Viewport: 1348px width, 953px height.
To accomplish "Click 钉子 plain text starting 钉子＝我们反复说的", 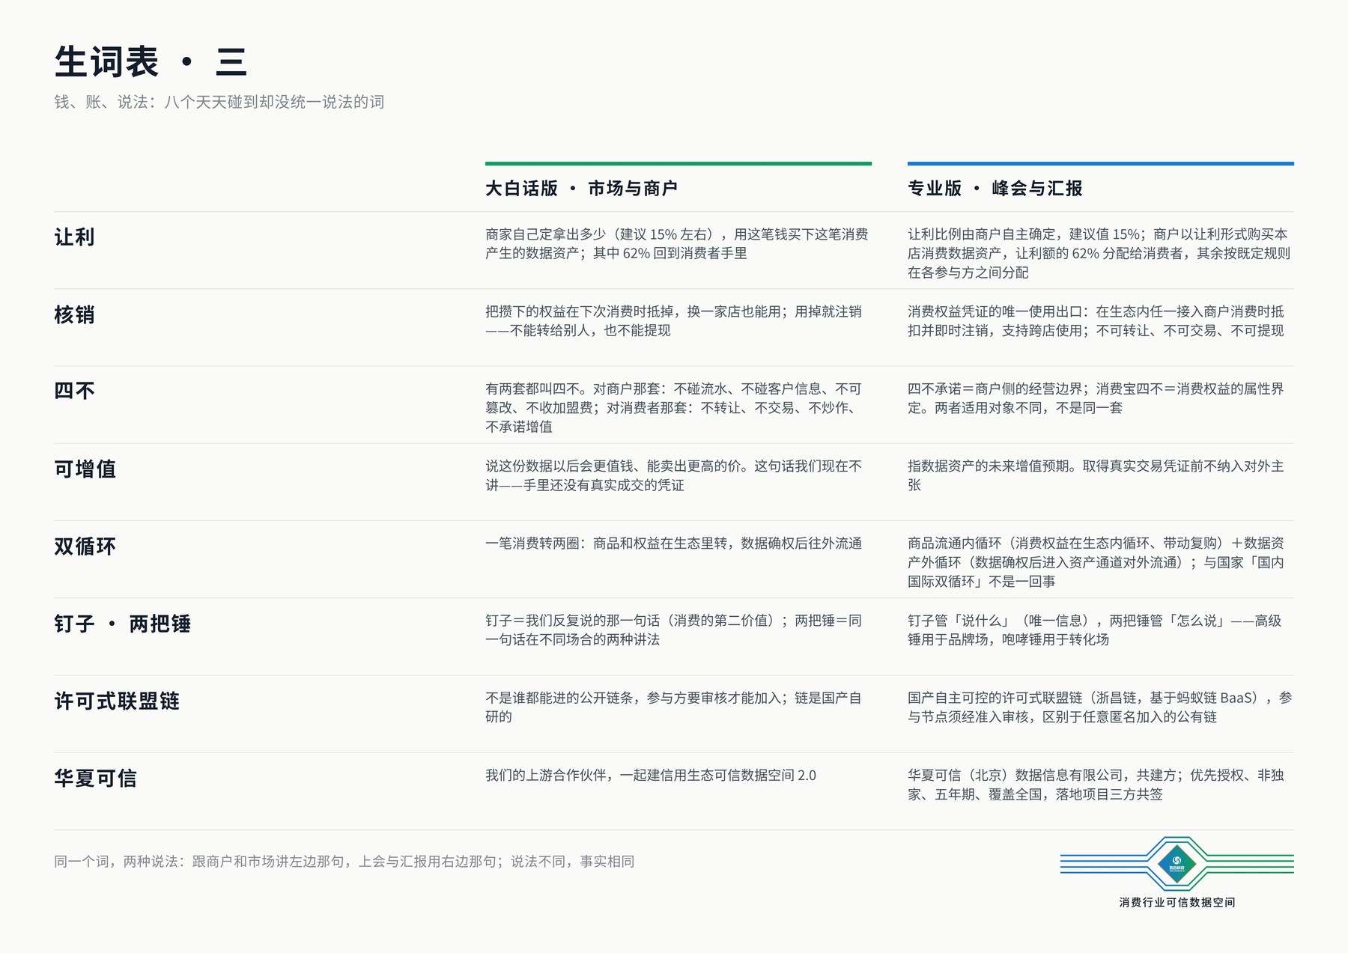I will (673, 630).
